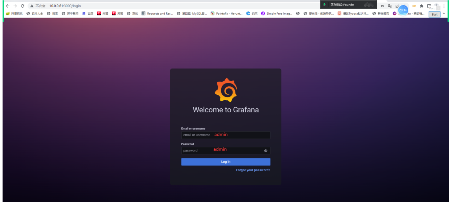Viewport: 449px width, 202px height.
Task: Open the 天猫 bookmark
Action: point(103,14)
